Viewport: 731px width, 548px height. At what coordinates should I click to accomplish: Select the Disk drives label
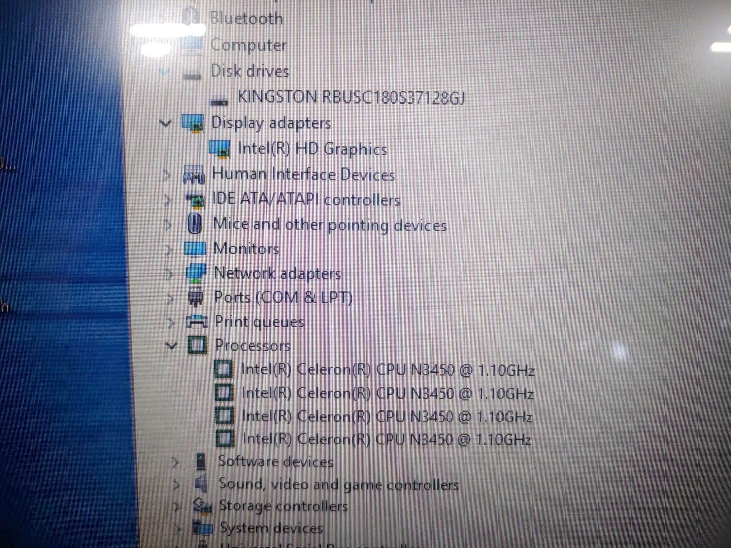pos(250,71)
